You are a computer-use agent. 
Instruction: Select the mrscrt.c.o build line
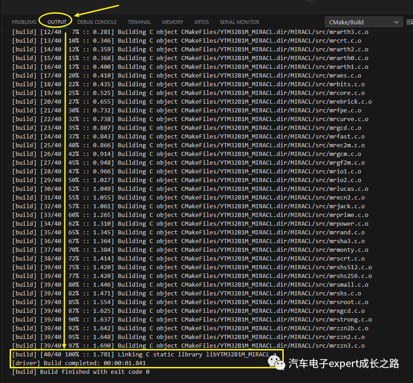pyautogui.click(x=188, y=259)
